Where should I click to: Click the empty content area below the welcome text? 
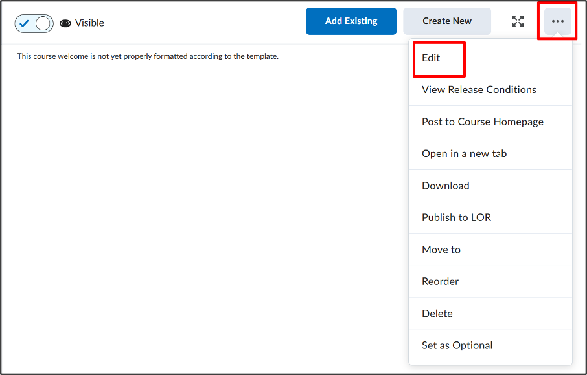point(204,217)
